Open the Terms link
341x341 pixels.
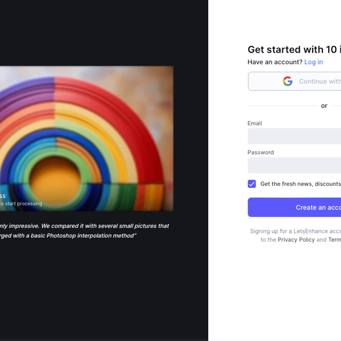pos(334,240)
